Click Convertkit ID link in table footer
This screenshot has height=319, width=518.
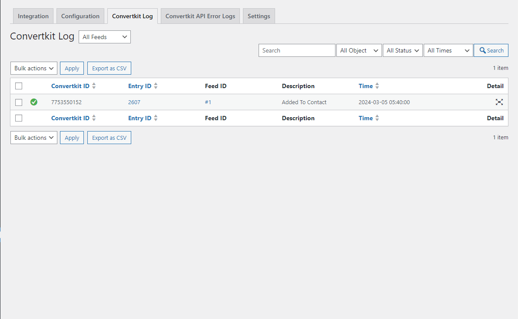[70, 118]
